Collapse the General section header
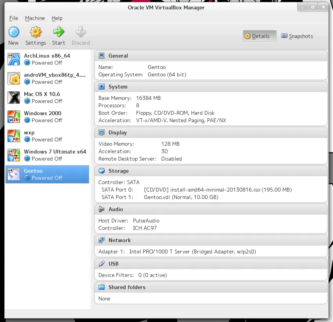This screenshot has width=333, height=322. [x=118, y=56]
